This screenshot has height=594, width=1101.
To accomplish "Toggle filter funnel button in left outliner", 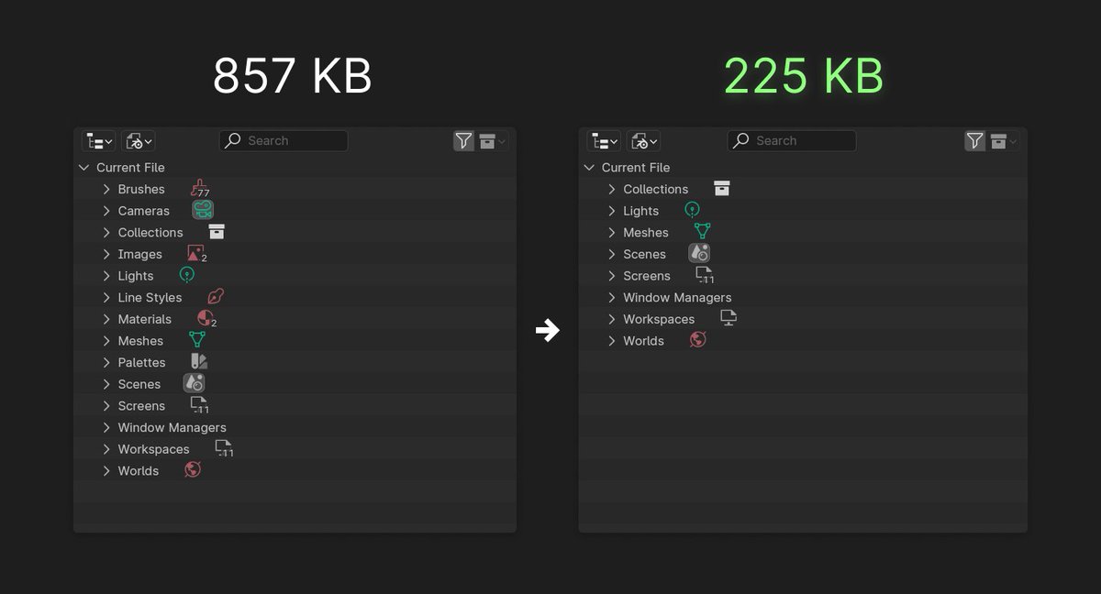I will click(463, 140).
